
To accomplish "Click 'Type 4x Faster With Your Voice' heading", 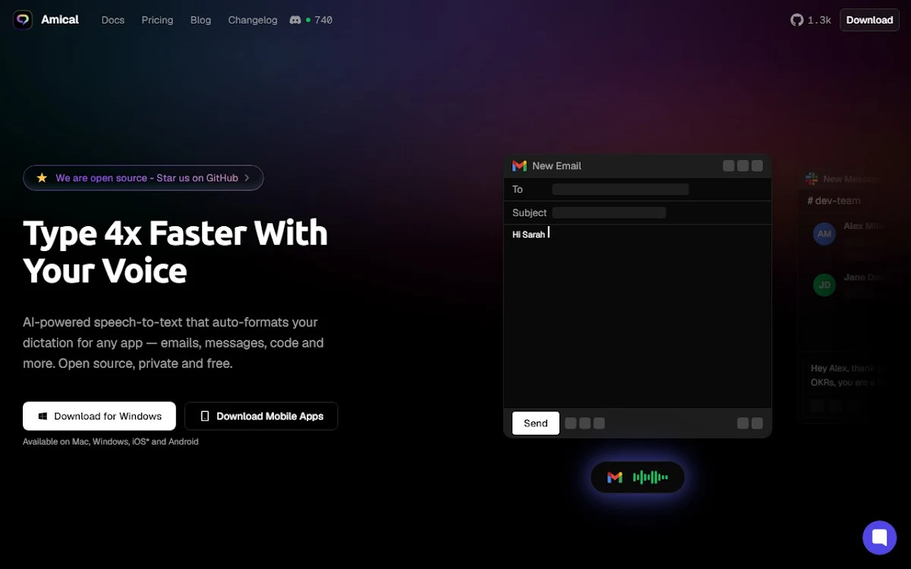I will 175,251.
